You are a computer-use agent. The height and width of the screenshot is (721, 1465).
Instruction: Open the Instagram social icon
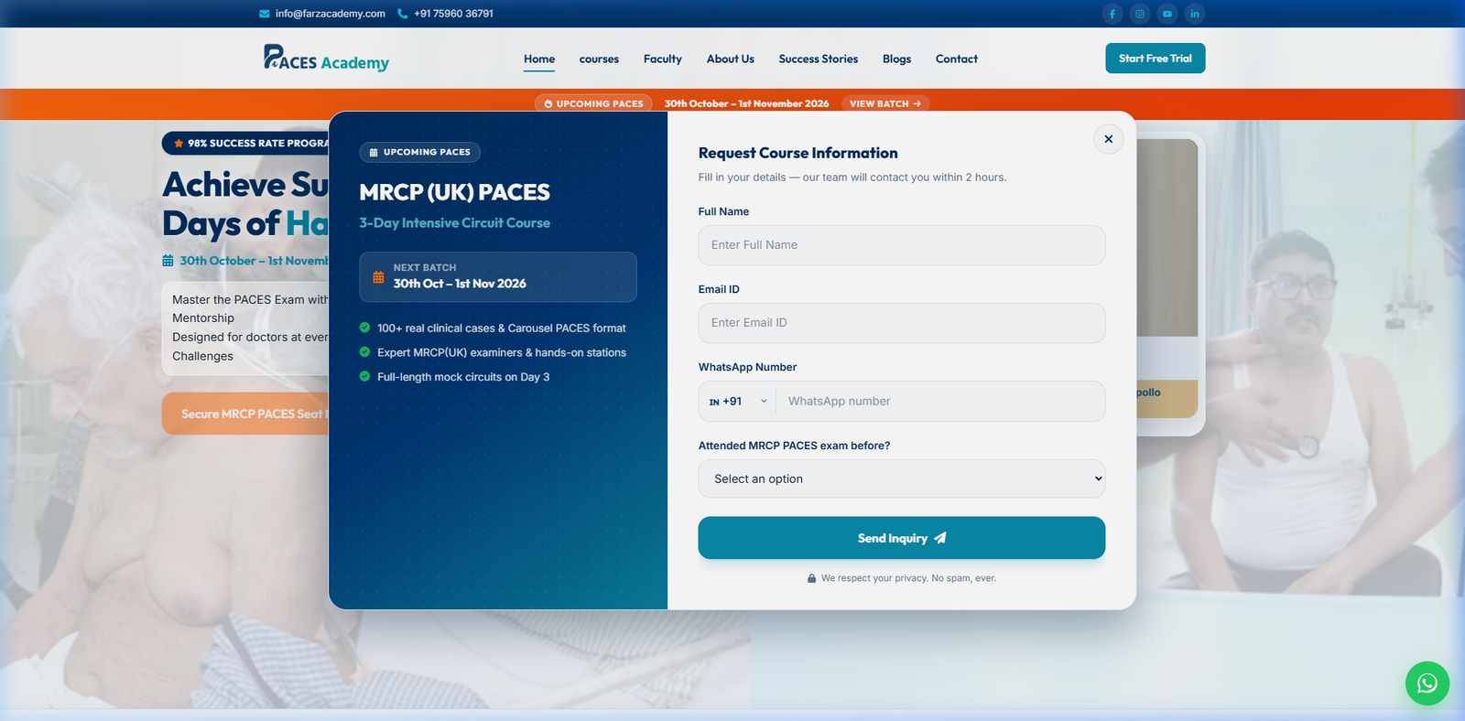(1140, 14)
